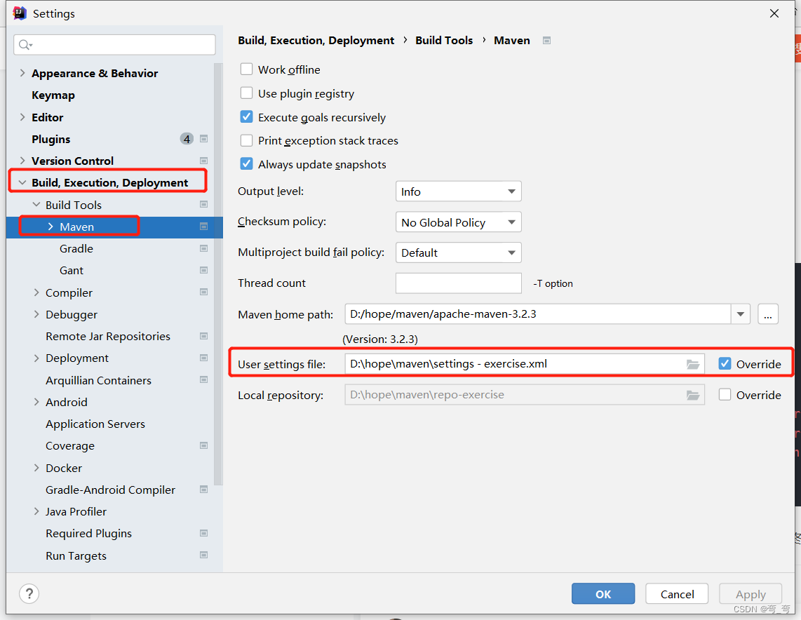Uncheck Execute goals recursively
This screenshot has height=620, width=801.
(x=246, y=117)
